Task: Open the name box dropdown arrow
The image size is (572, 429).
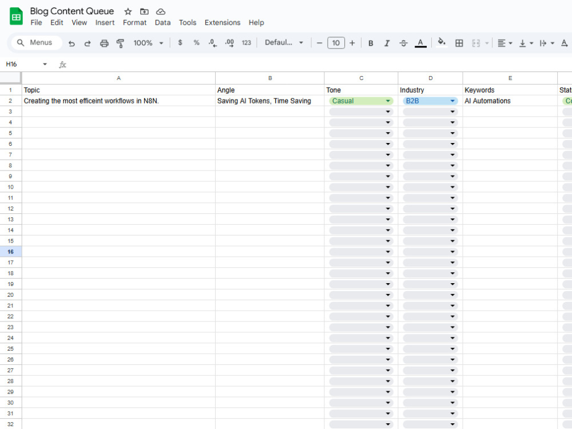Action: pos(45,64)
